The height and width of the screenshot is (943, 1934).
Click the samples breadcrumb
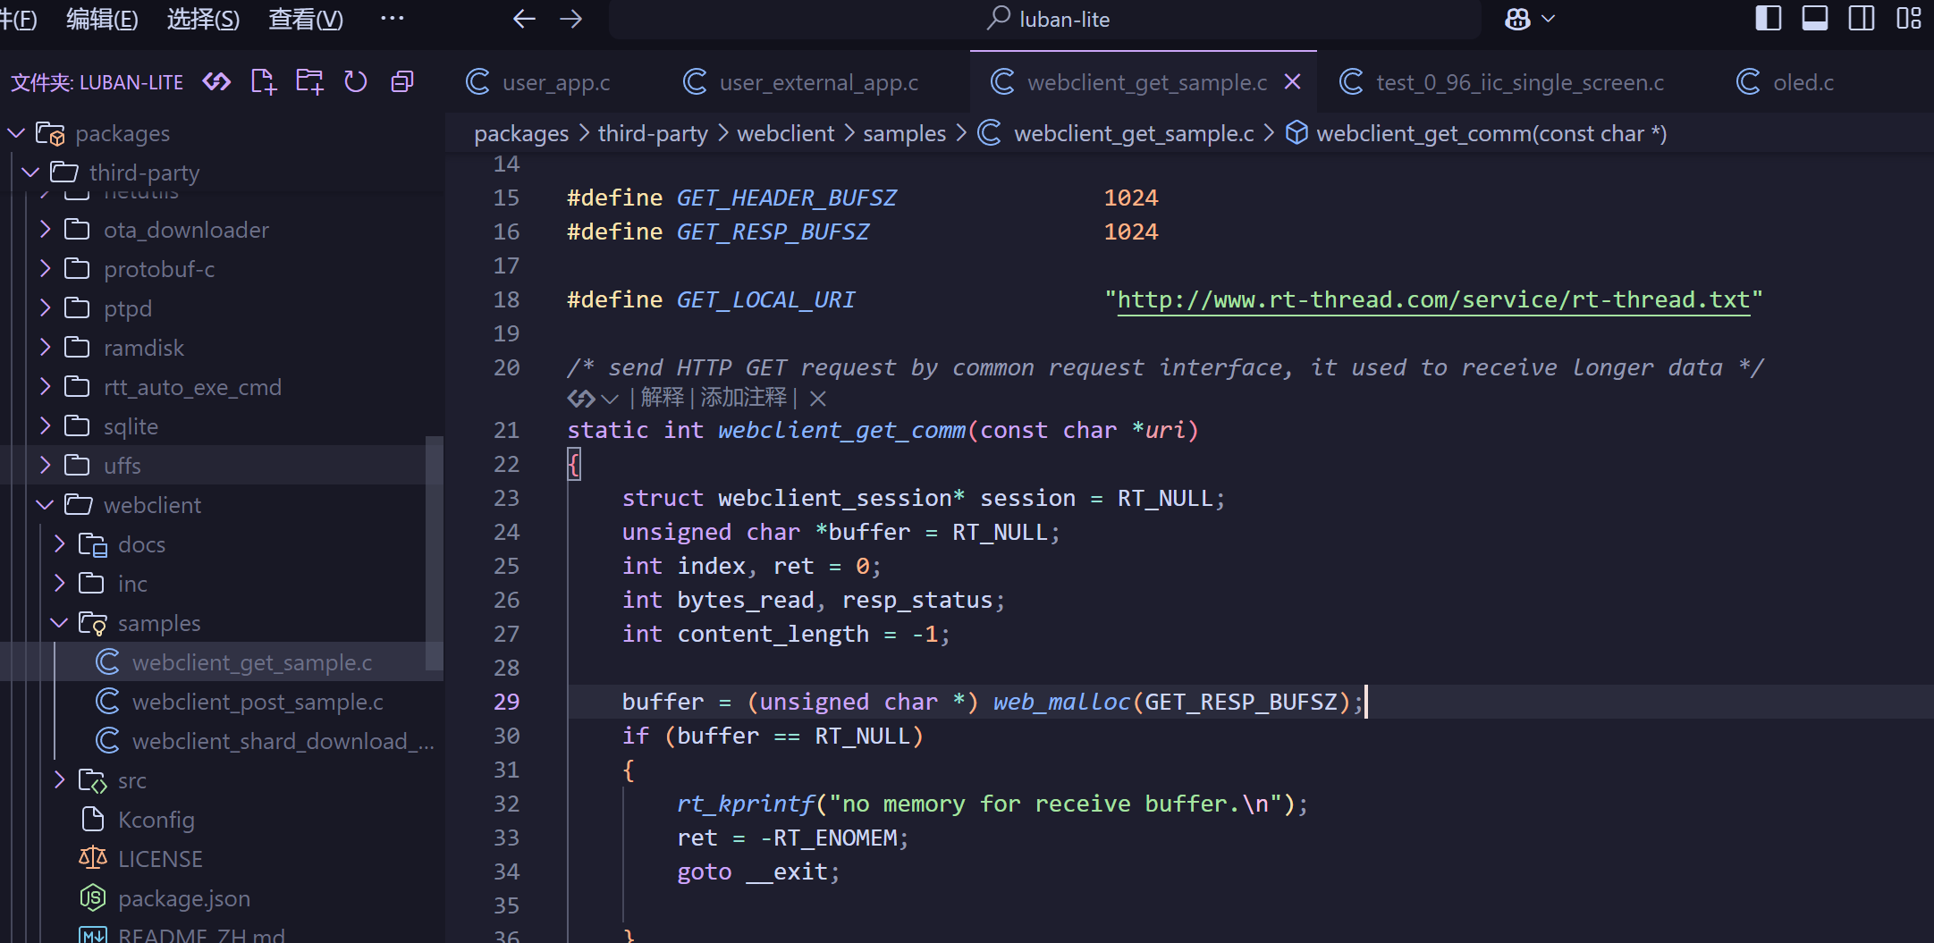[904, 133]
